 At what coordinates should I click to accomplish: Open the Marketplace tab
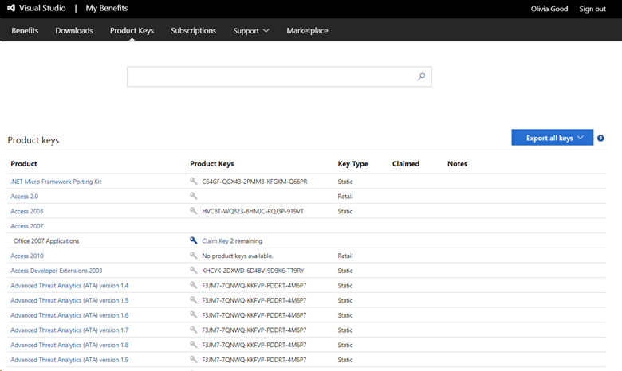tap(307, 30)
